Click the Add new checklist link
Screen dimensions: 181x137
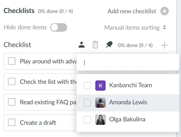click(132, 11)
